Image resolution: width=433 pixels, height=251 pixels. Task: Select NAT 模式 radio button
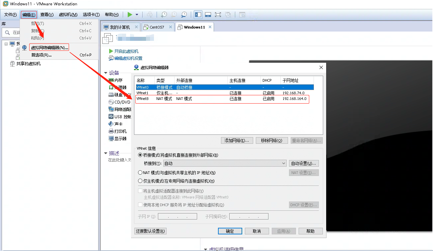click(x=140, y=173)
